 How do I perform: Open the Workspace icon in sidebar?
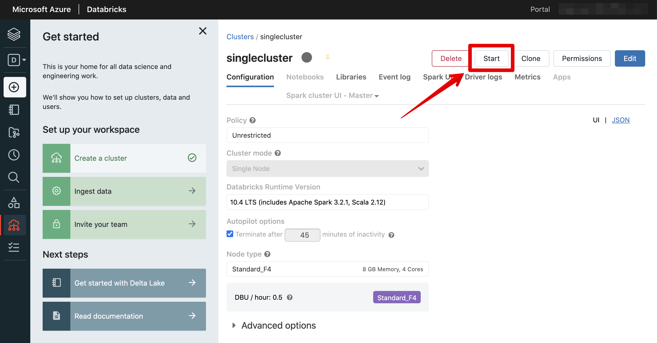pyautogui.click(x=14, y=110)
